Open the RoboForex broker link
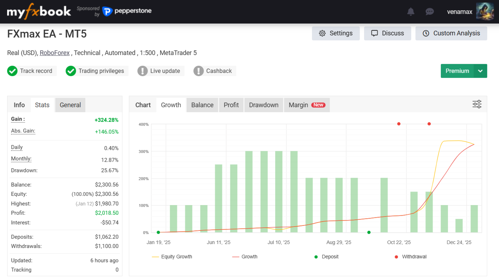 pyautogui.click(x=55, y=53)
